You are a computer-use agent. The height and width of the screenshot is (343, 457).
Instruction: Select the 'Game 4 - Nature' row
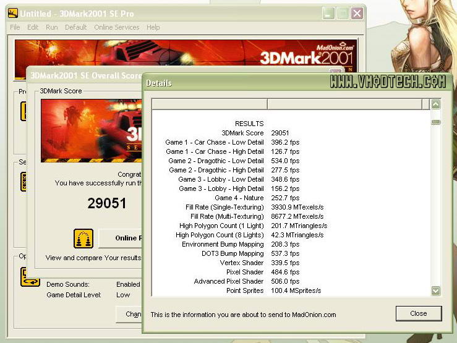[x=291, y=198]
